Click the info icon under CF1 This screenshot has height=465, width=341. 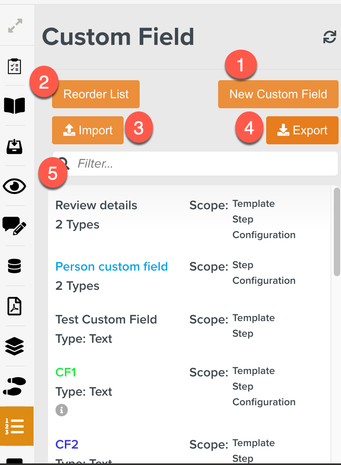tap(62, 410)
